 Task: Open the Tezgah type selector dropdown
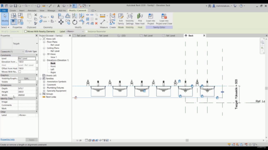37,43
